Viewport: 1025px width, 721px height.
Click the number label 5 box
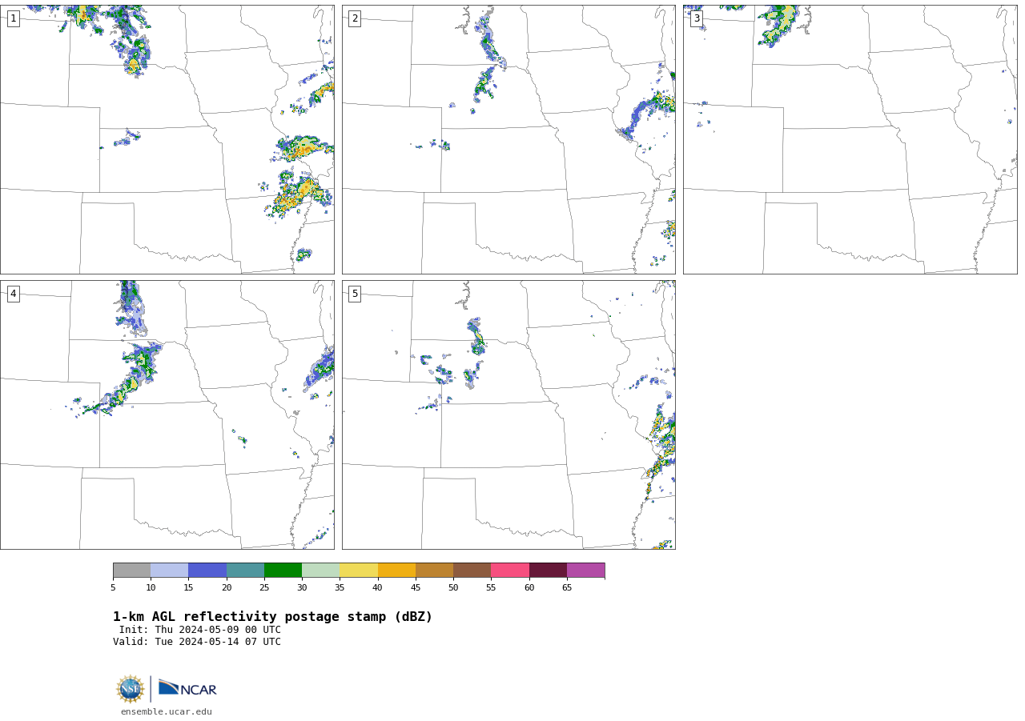click(x=355, y=294)
